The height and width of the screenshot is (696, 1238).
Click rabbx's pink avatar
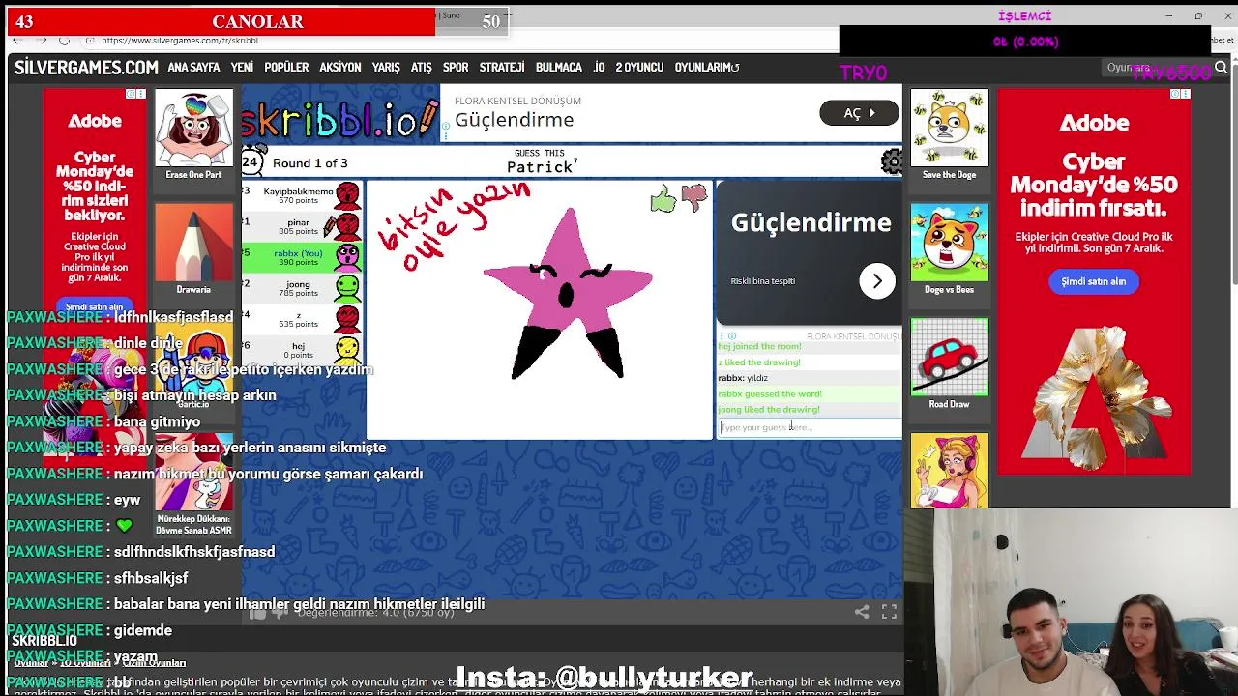coord(347,257)
